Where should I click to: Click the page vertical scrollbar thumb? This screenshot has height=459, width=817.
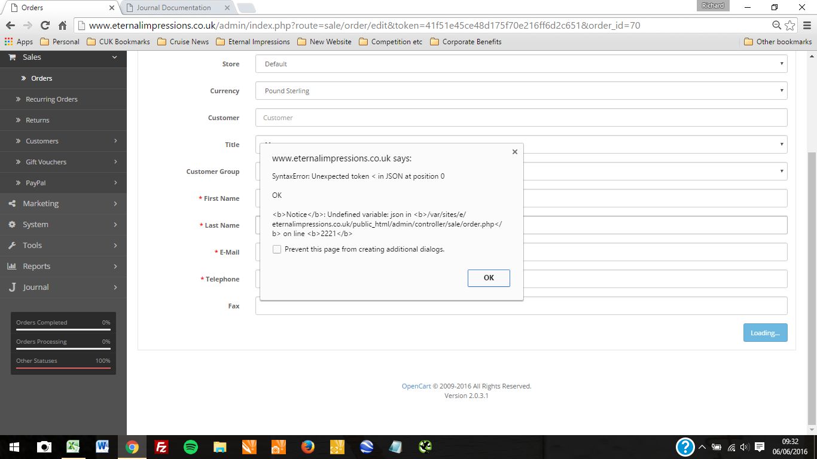coord(812,287)
